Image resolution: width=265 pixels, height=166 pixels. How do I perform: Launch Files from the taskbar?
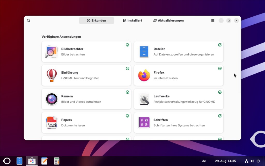(x=19, y=161)
